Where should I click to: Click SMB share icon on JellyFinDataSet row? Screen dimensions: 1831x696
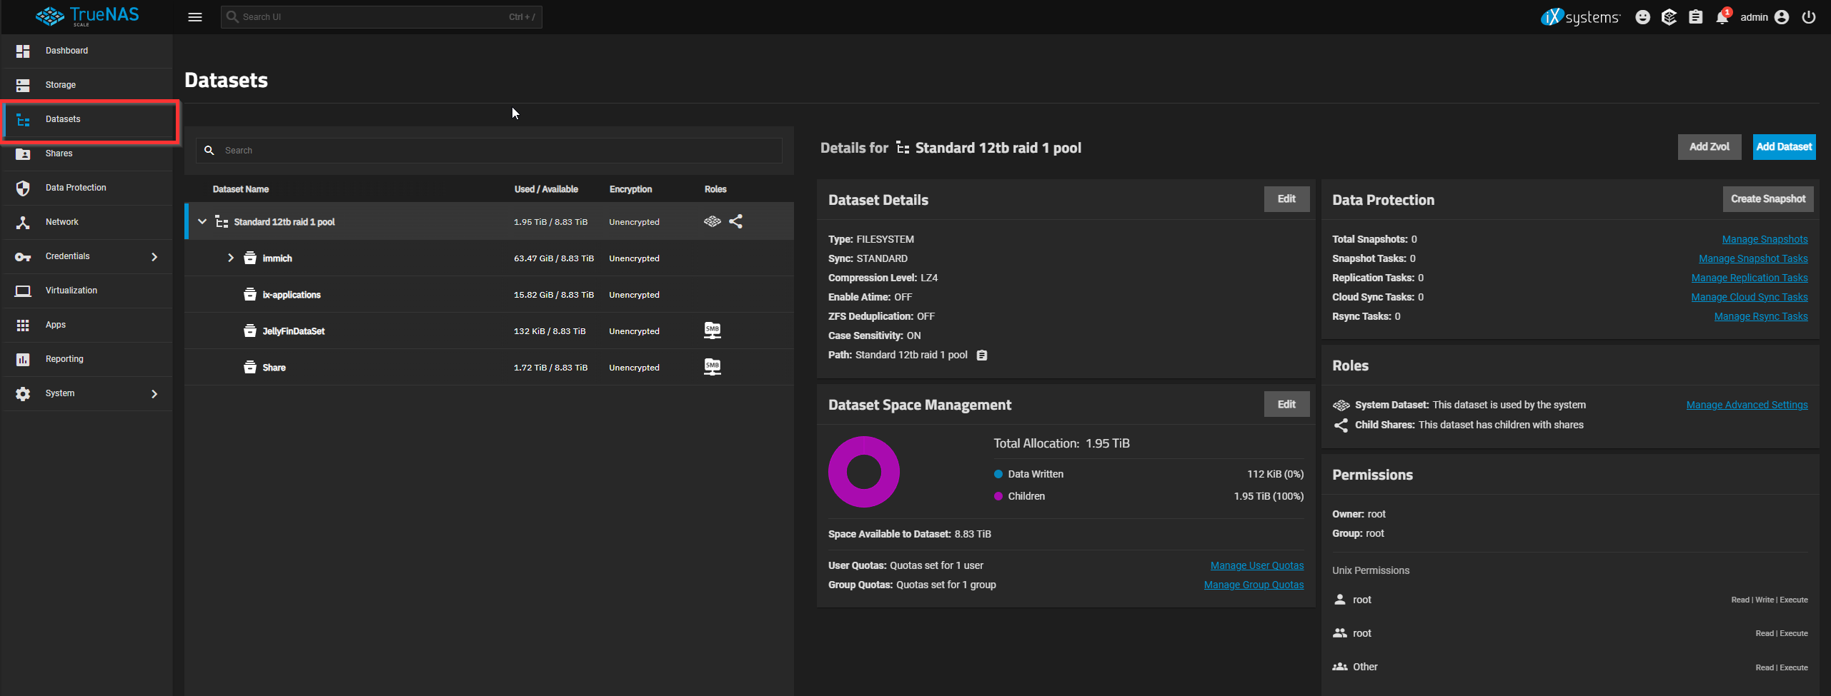pyautogui.click(x=712, y=331)
